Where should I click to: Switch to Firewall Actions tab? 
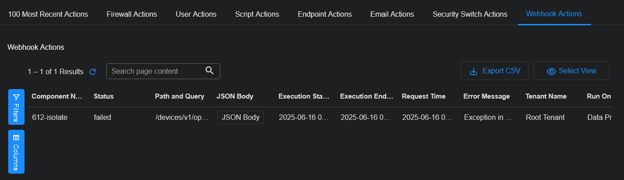(x=132, y=14)
